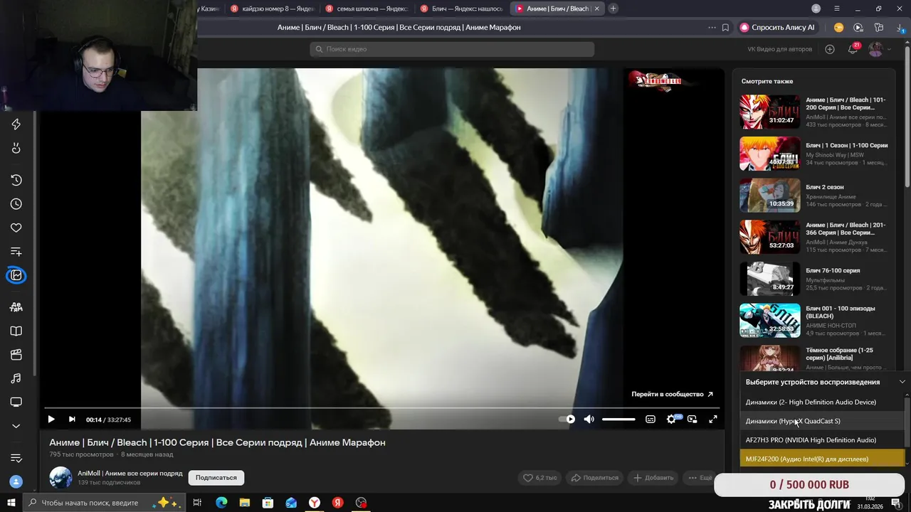Screen dimensions: 911x512
Task: Click the Перейти в сообщество link
Action: click(x=672, y=394)
